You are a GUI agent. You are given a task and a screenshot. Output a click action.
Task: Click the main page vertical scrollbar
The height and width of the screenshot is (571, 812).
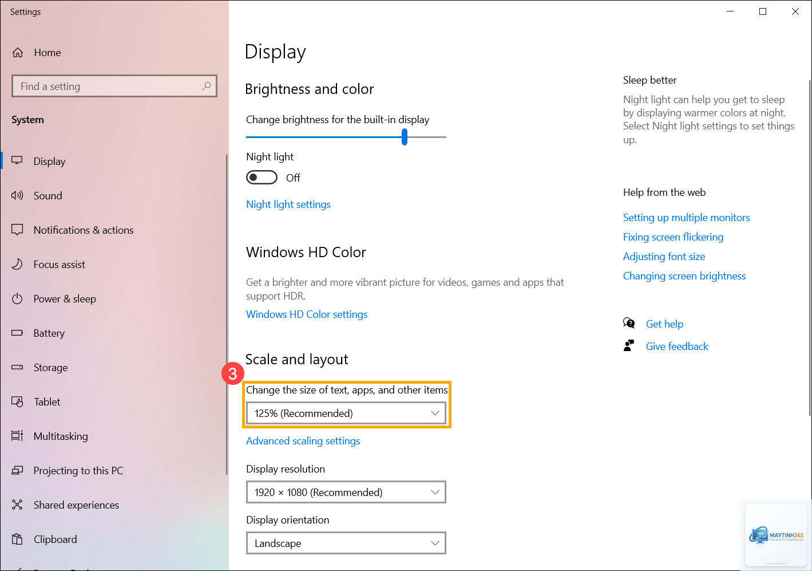click(810, 247)
